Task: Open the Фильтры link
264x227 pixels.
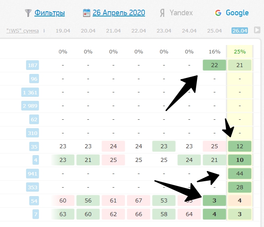Action: coord(50,13)
